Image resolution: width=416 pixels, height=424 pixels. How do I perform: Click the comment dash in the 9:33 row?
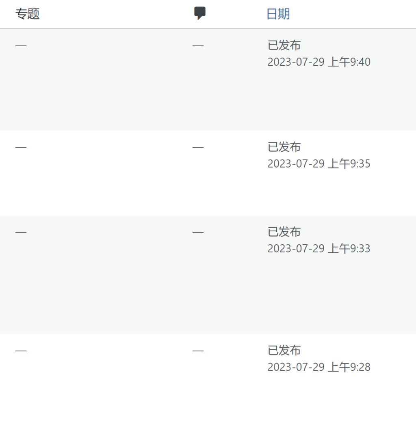coord(198,232)
